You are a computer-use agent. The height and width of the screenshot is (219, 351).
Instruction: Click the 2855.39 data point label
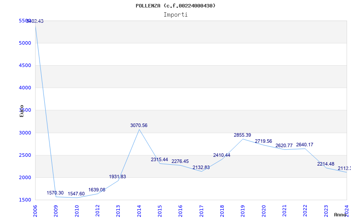tap(242, 135)
